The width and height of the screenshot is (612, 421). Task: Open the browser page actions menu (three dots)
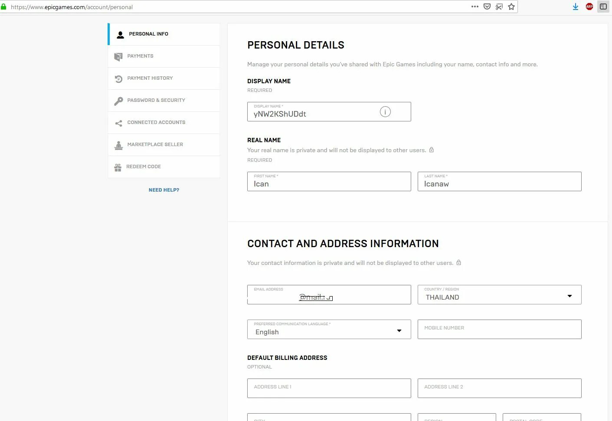pyautogui.click(x=475, y=7)
